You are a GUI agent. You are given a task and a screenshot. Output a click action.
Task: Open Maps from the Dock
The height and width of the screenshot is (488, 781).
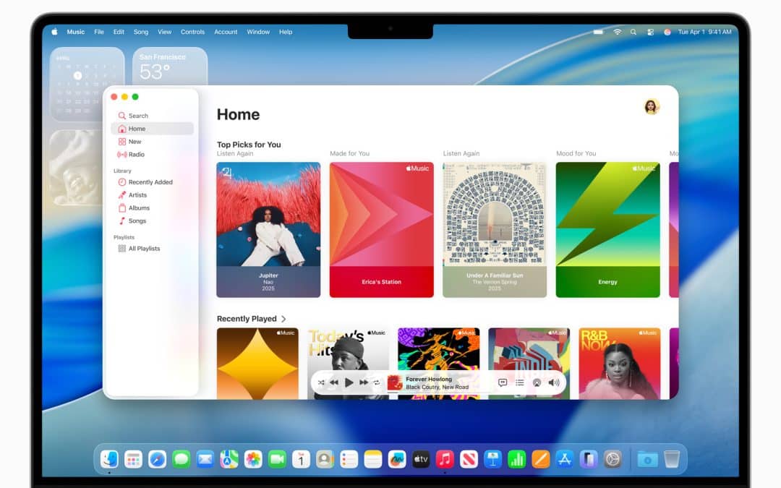coord(229,458)
